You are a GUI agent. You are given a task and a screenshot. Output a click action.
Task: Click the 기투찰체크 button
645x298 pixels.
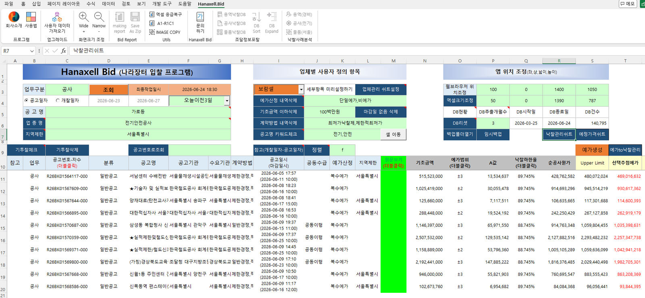tap(26, 150)
